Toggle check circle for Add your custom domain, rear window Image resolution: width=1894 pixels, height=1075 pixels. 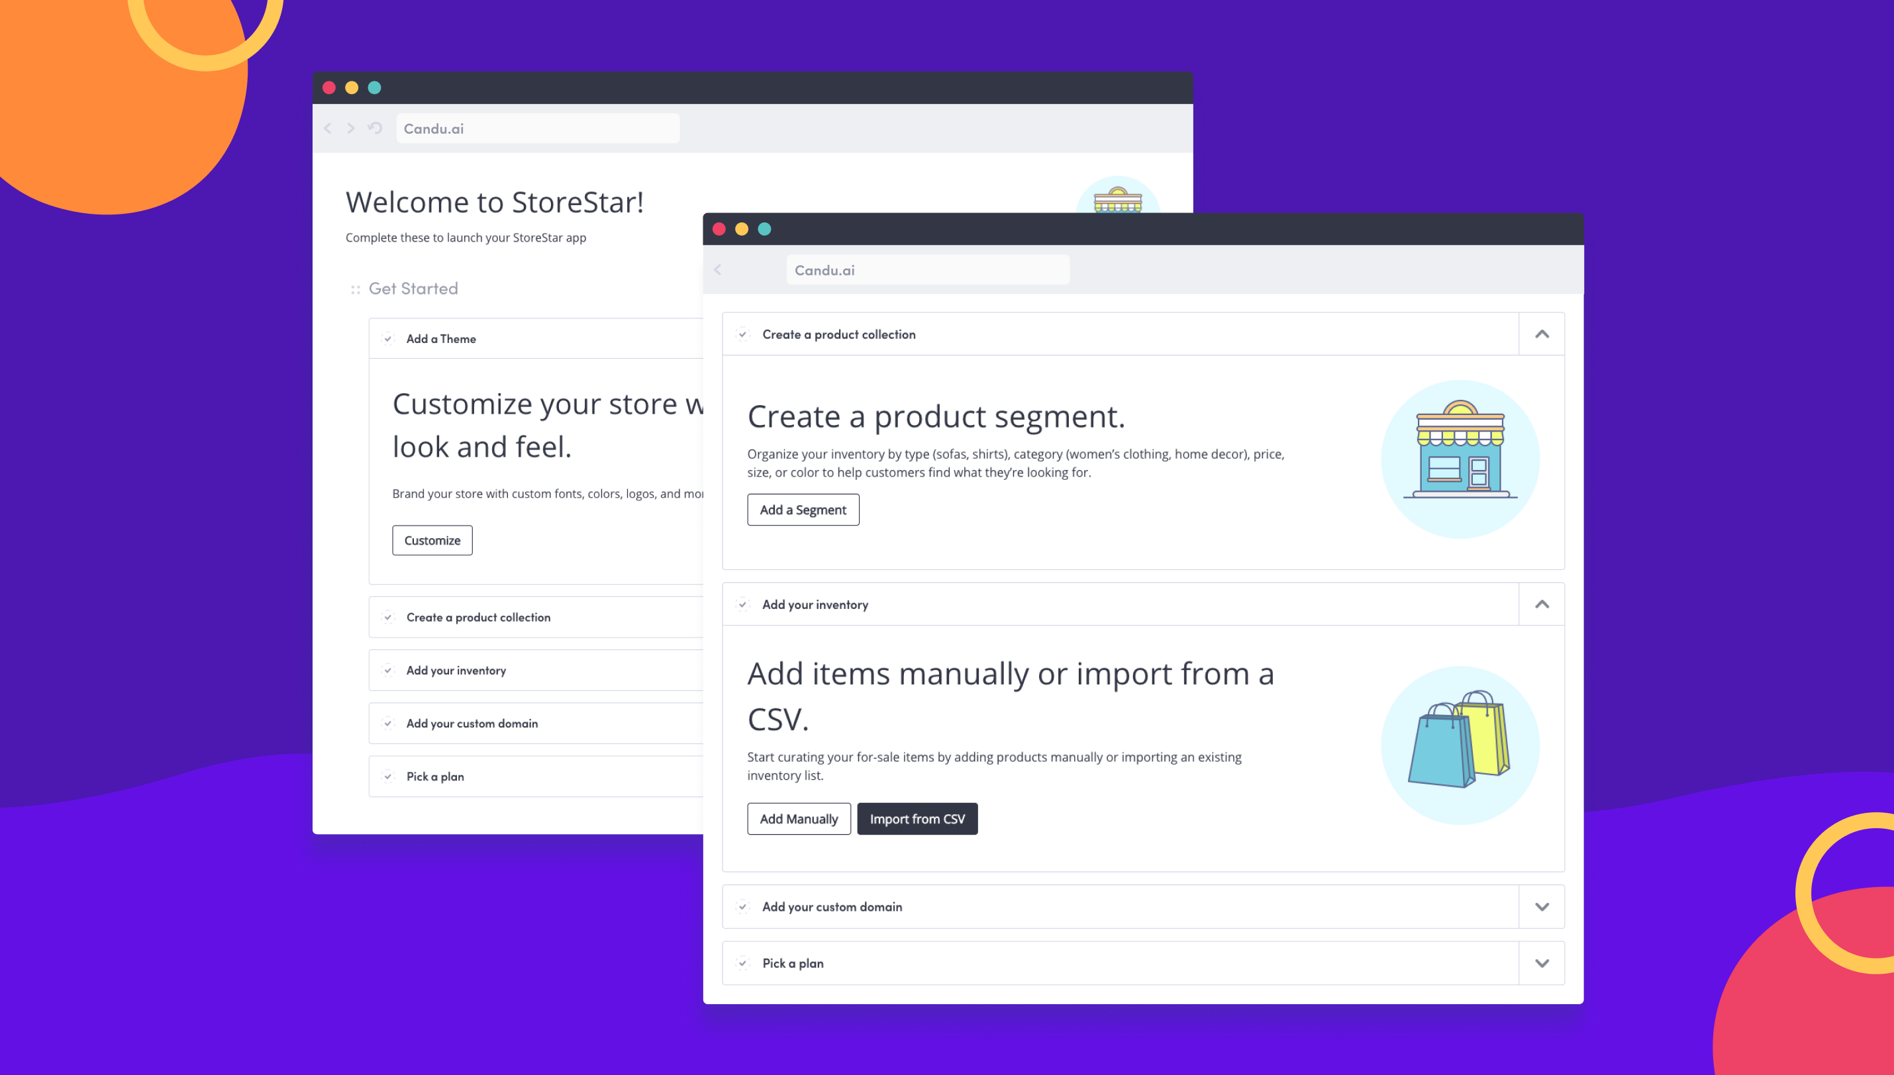pos(387,724)
